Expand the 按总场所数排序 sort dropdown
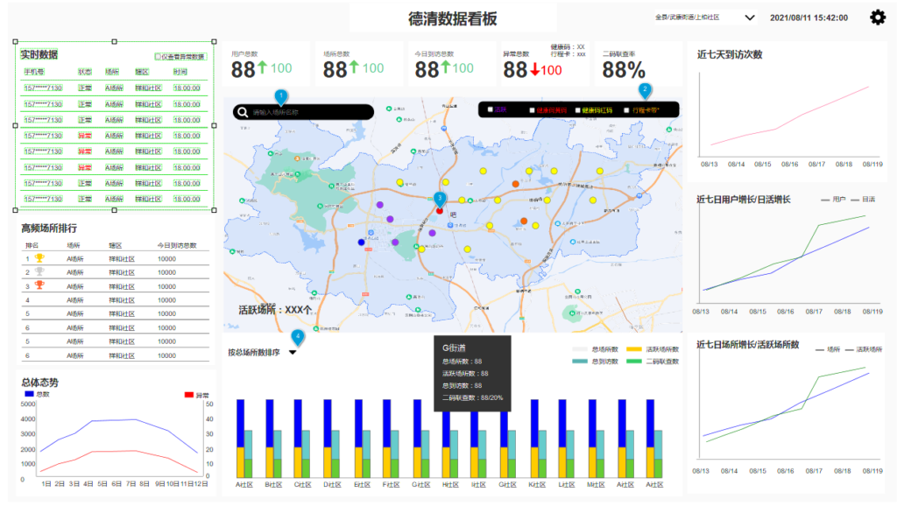Screen dimensions: 897x506 [x=293, y=352]
